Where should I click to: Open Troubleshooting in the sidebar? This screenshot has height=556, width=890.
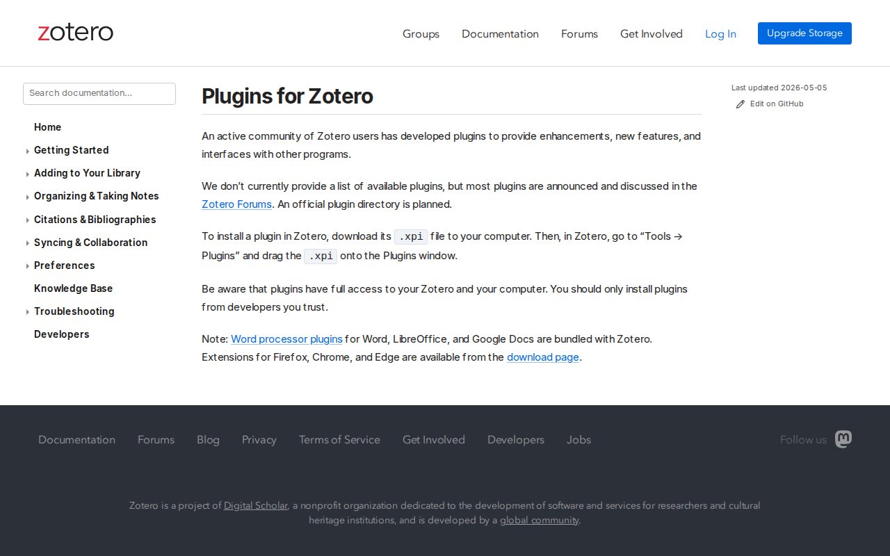74,311
